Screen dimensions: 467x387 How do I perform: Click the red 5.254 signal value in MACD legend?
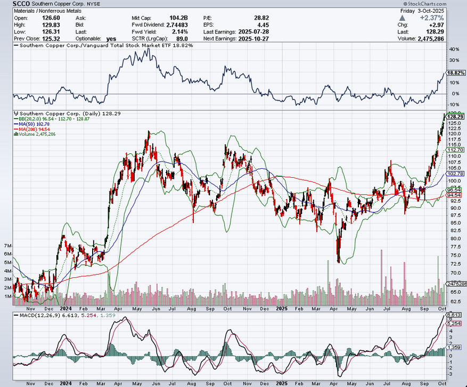(88, 315)
